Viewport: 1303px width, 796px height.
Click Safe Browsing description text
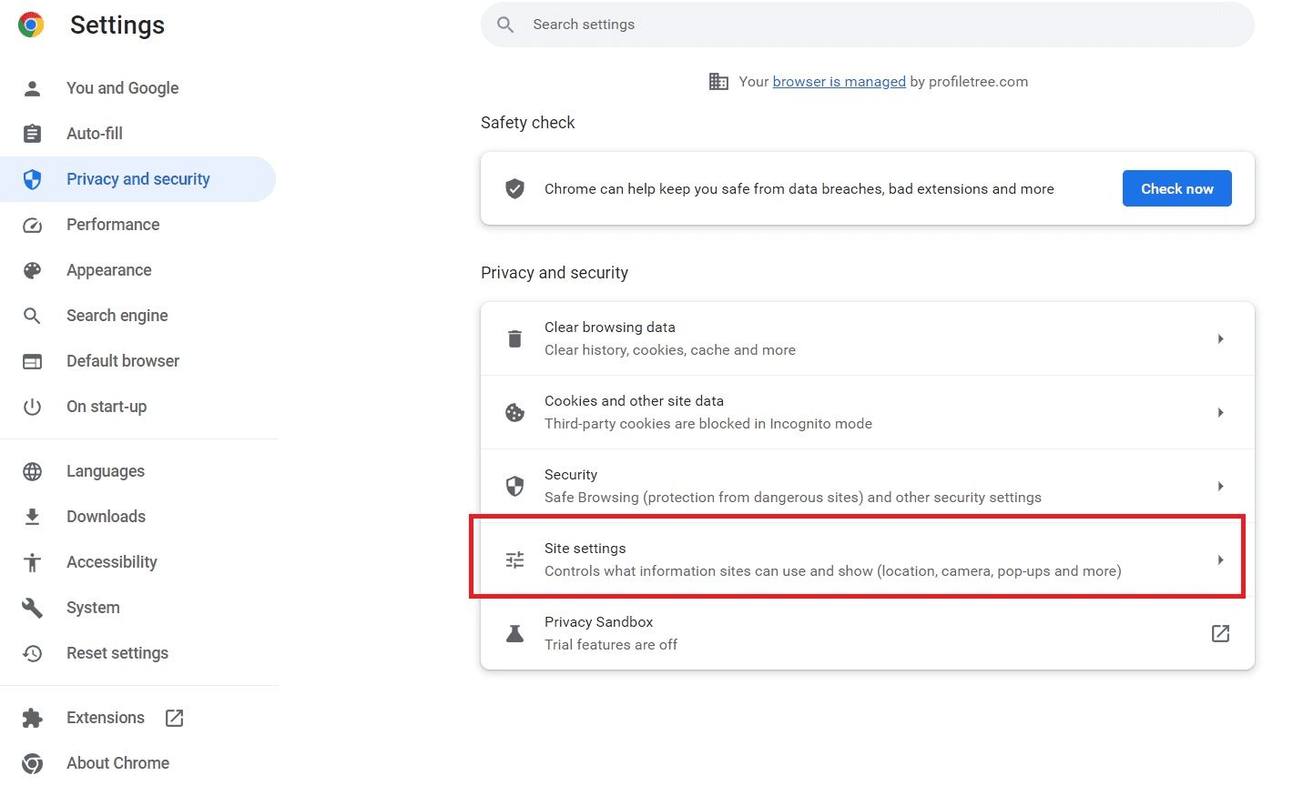click(793, 498)
